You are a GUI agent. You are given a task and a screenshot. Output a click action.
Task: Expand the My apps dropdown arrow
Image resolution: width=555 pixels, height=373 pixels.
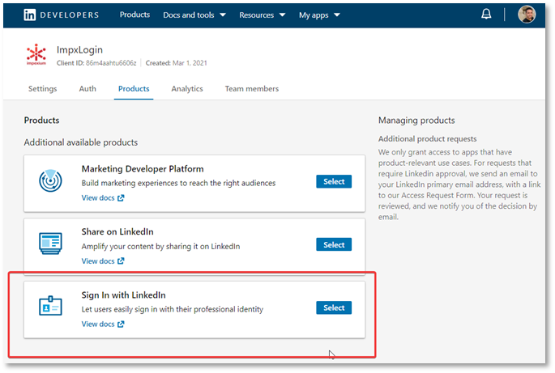[337, 15]
